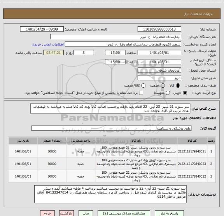
Task: Click unit جعبه in row 1
Action: (x=81, y=152)
